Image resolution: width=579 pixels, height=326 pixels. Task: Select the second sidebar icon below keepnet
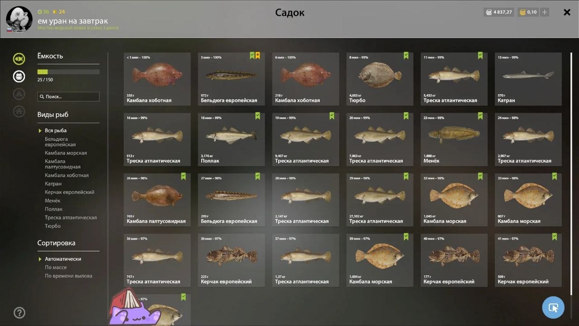click(x=19, y=76)
